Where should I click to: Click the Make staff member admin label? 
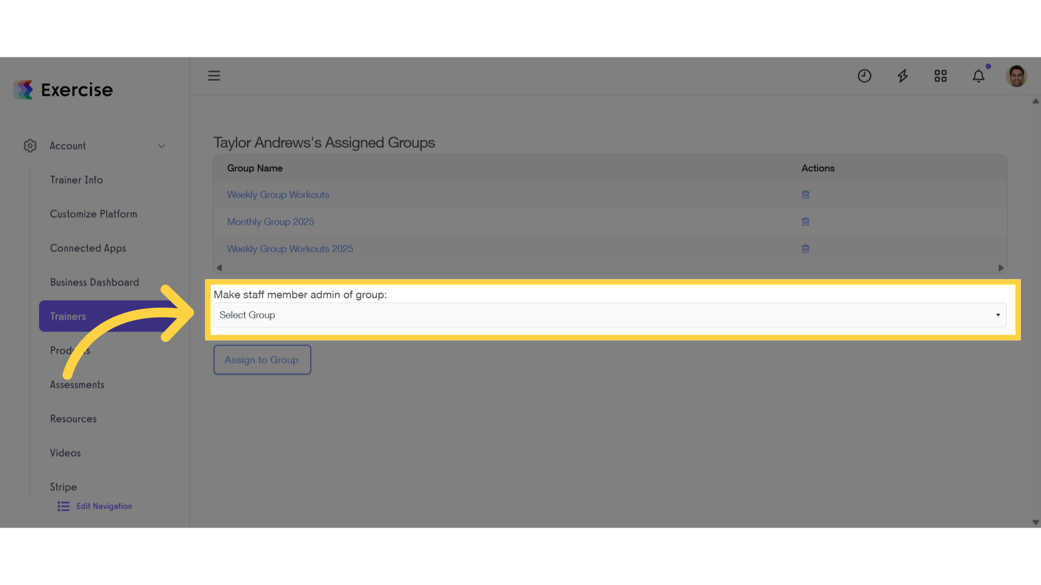(x=300, y=295)
